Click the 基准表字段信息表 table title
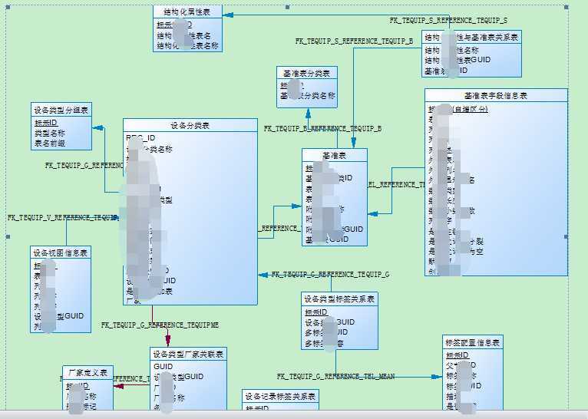Screen dimensions: 588x419 click(496, 96)
